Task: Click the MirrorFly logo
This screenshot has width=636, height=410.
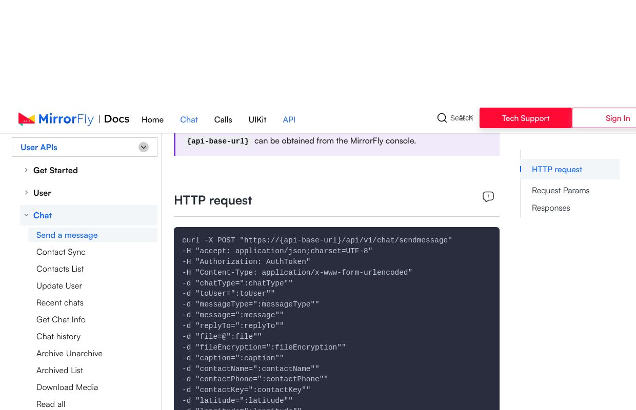Action: pyautogui.click(x=56, y=119)
